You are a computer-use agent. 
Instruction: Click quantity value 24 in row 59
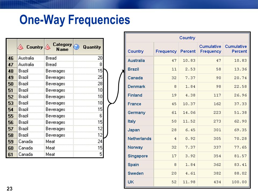100,141
